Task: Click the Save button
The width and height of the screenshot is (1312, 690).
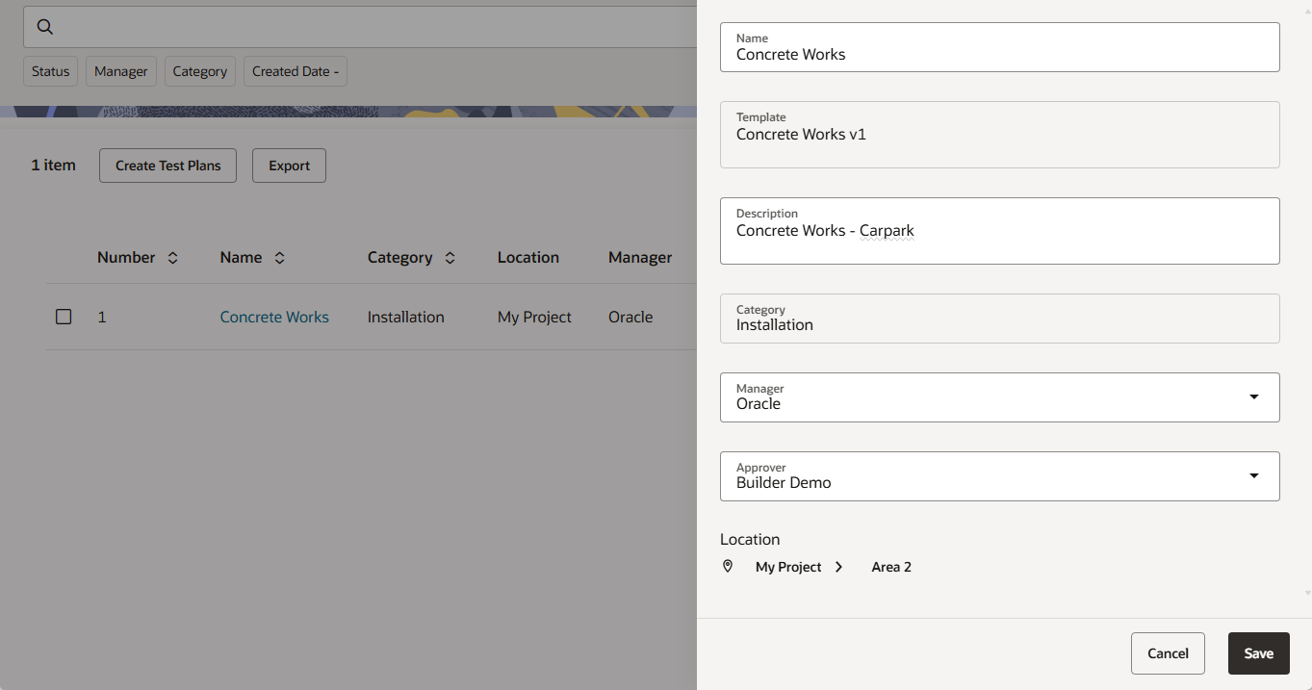Action: (1258, 653)
